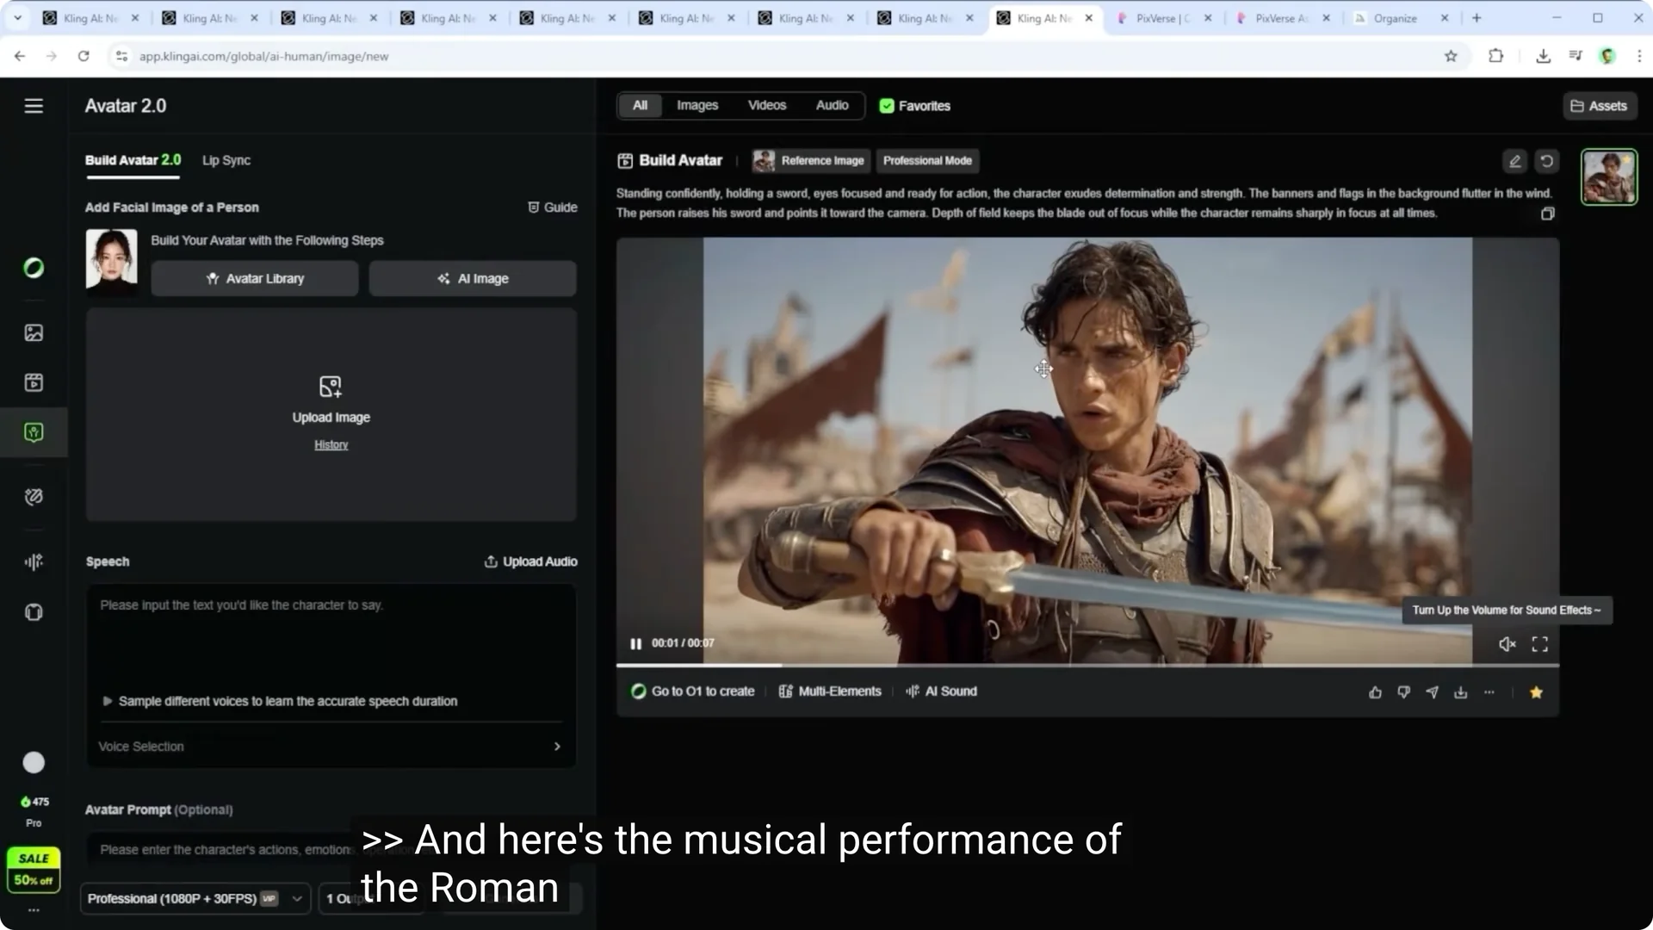Open Multi-Elements option
Screen dimensions: 1653x930
click(x=830, y=691)
